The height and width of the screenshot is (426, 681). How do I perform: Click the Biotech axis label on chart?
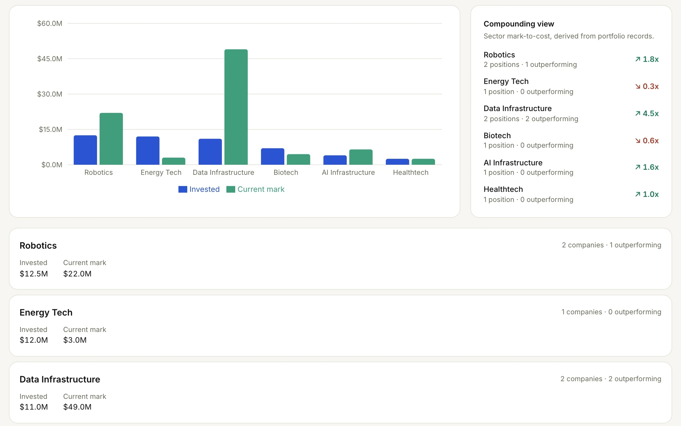coord(286,172)
